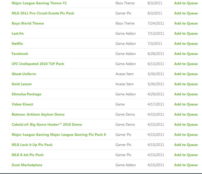Add Major League Gaming Pic Pack 6 to queue

[186, 135]
